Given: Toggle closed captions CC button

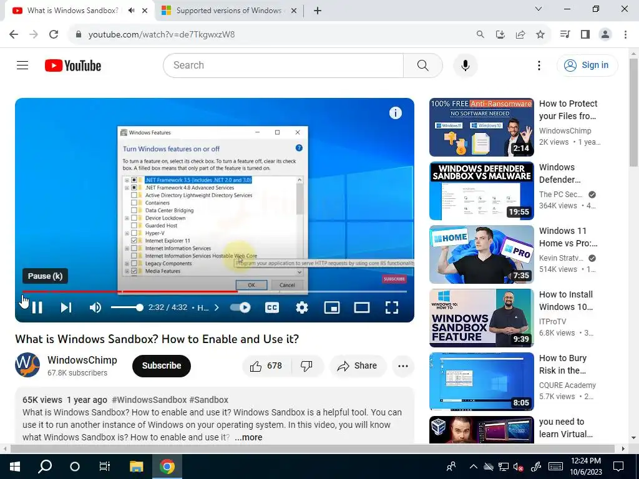Looking at the screenshot, I should pos(272,307).
